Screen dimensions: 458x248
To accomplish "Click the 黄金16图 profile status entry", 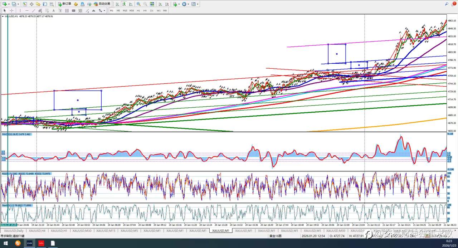I will tap(276, 236).
